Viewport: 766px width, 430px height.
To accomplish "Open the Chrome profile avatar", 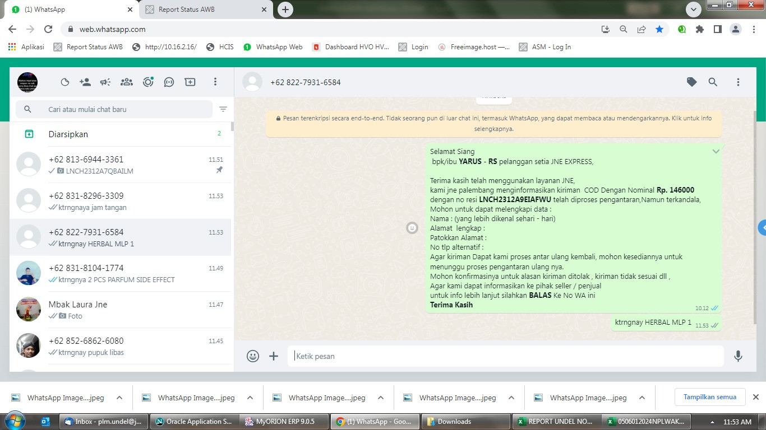I will click(x=736, y=29).
